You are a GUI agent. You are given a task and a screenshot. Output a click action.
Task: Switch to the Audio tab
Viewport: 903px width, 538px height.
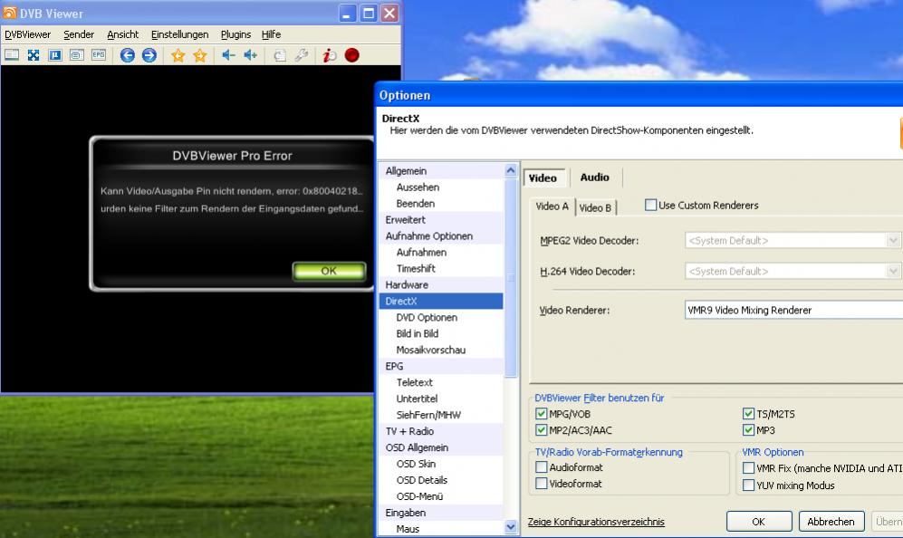(594, 178)
